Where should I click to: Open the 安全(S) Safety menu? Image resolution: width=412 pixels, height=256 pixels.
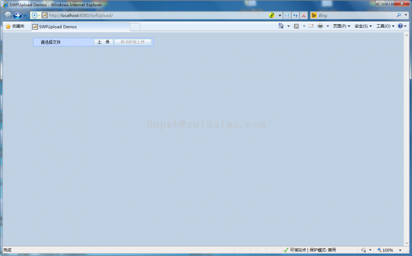[x=363, y=27]
